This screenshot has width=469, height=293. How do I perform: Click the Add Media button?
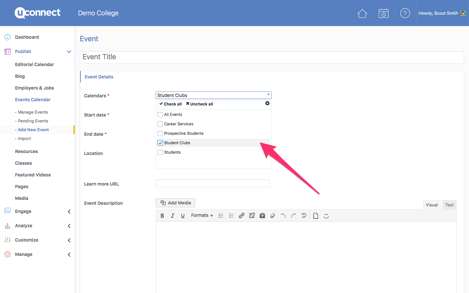[176, 203]
